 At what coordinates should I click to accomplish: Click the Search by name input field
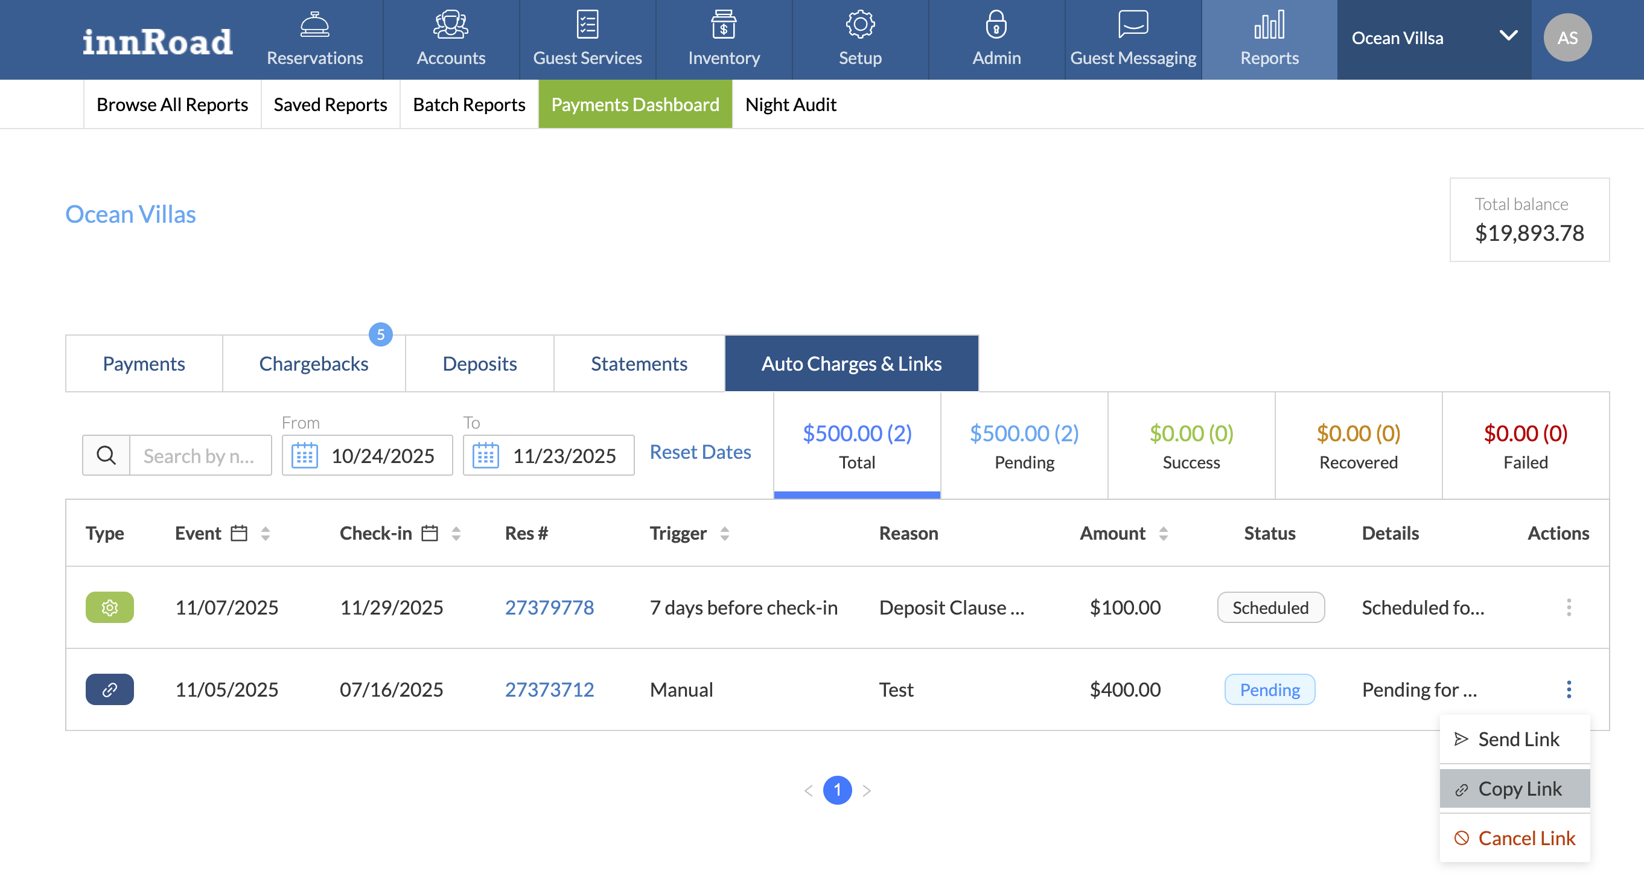pyautogui.click(x=200, y=455)
